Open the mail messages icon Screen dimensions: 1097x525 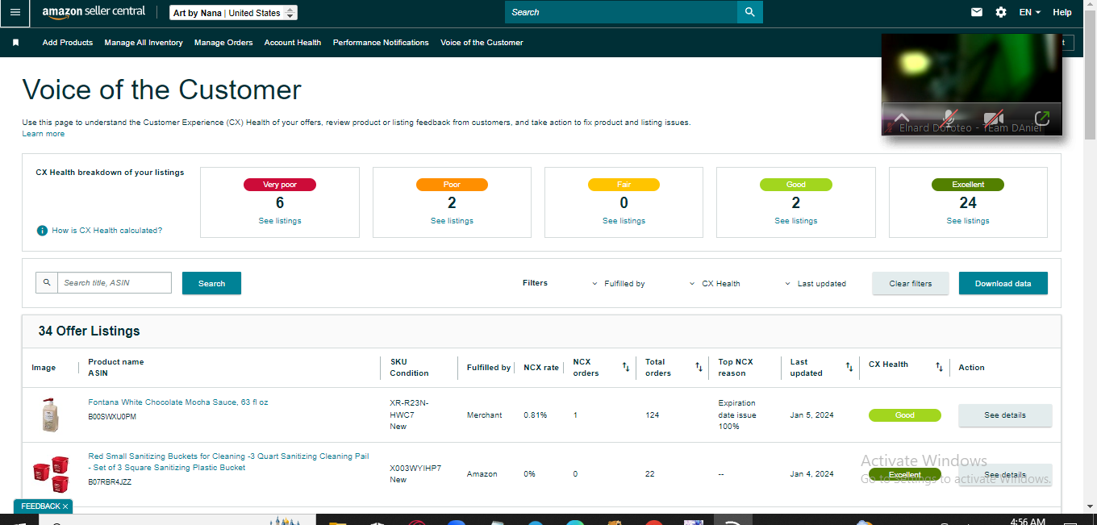[977, 12]
